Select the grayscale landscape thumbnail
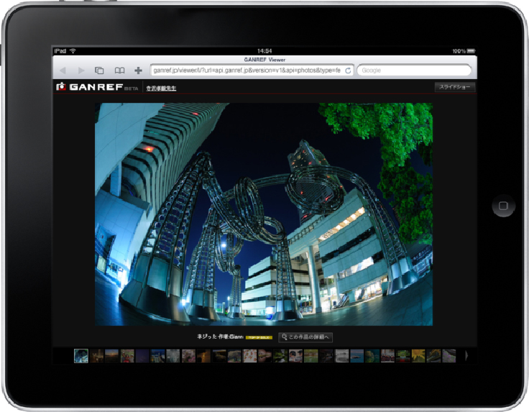This screenshot has width=529, height=412. tap(341, 356)
